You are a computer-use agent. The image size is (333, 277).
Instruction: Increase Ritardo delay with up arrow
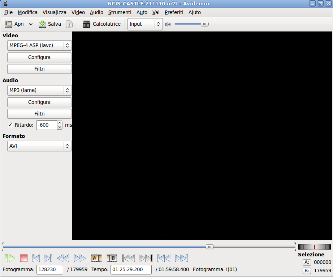[60, 123]
